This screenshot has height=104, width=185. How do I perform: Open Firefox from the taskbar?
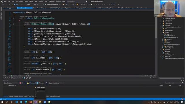pos(31,102)
